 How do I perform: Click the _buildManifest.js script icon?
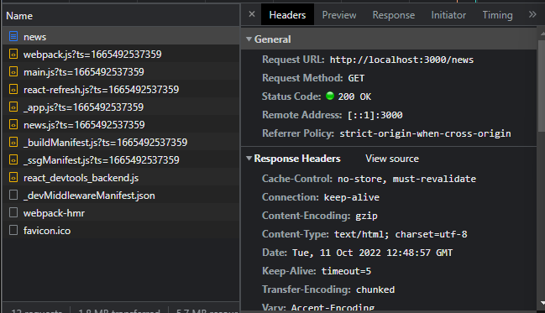coord(13,142)
